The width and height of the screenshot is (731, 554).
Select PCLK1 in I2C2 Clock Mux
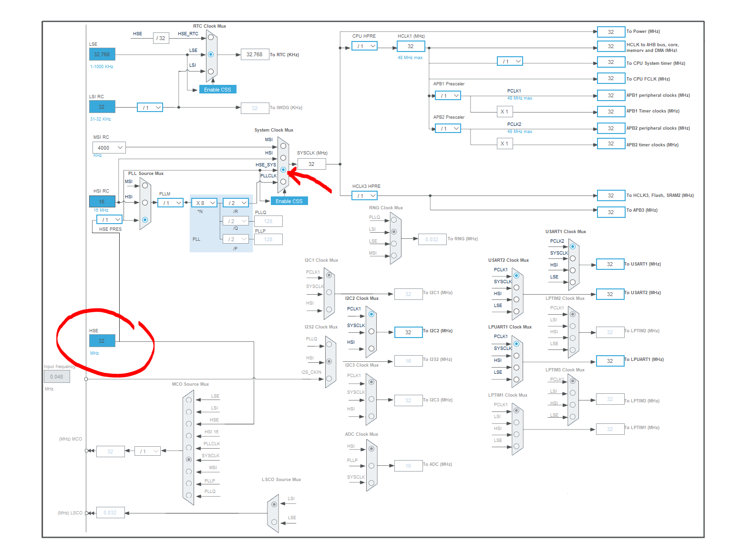click(x=372, y=314)
